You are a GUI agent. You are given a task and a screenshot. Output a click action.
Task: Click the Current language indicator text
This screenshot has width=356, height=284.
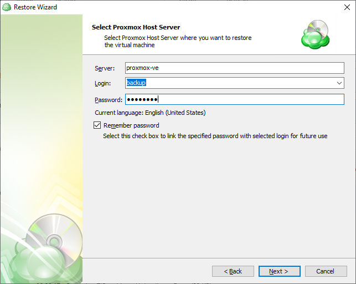(x=150, y=113)
